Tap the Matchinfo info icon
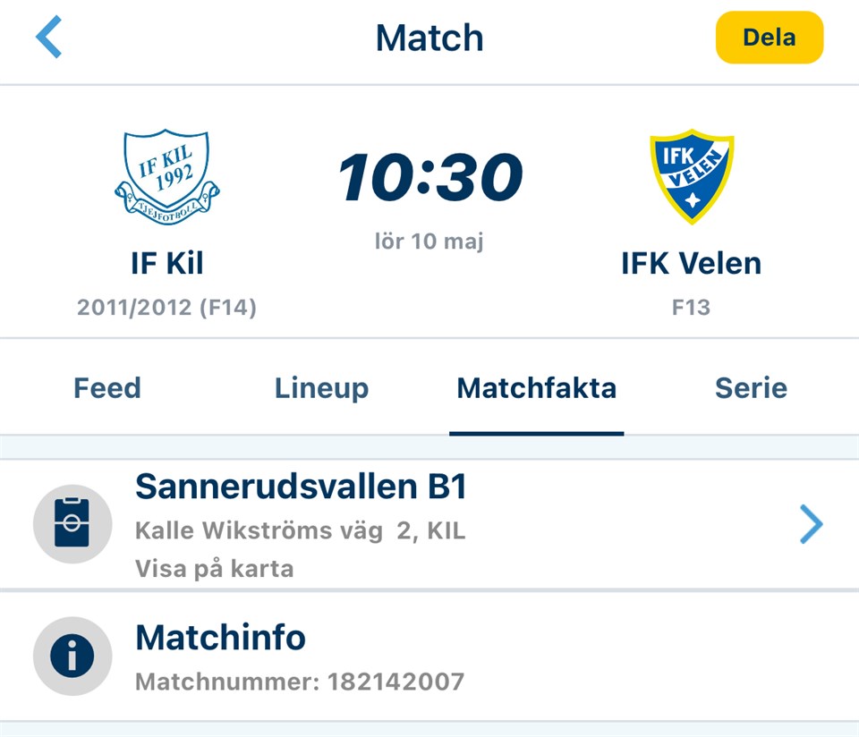Viewport: 859px width, 737px height. coord(72,657)
